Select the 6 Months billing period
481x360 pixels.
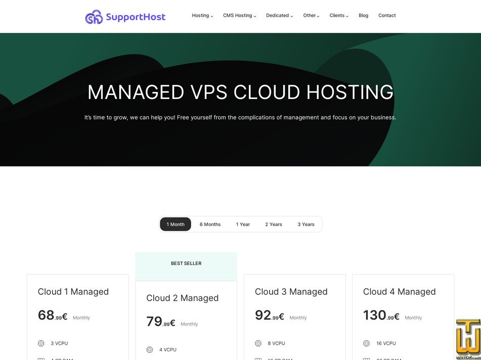pos(210,224)
